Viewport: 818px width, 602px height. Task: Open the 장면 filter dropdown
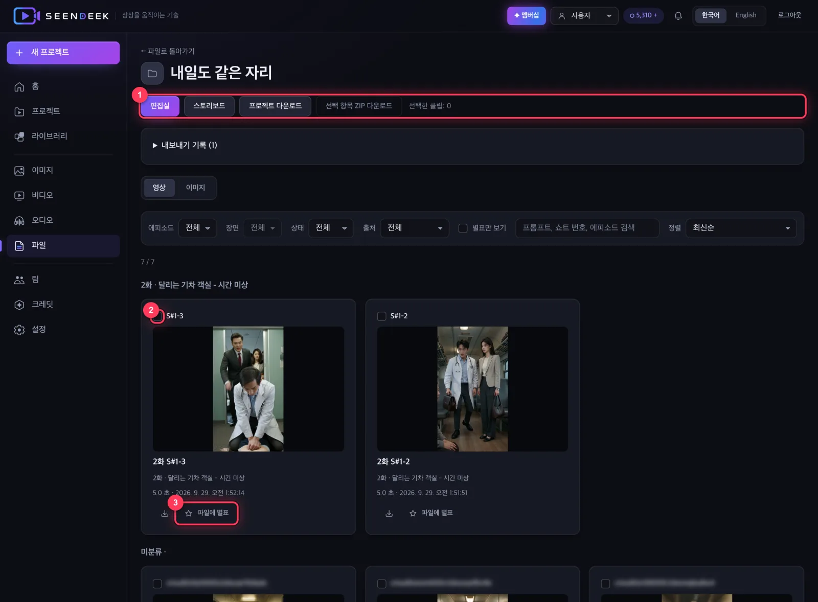point(263,228)
